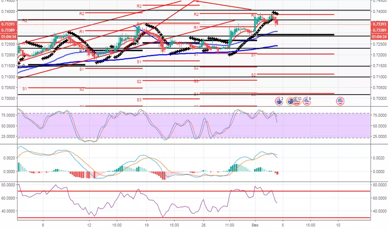Open the Australia event flag marked 2
This screenshot has height=229, width=388.
tap(279, 101)
